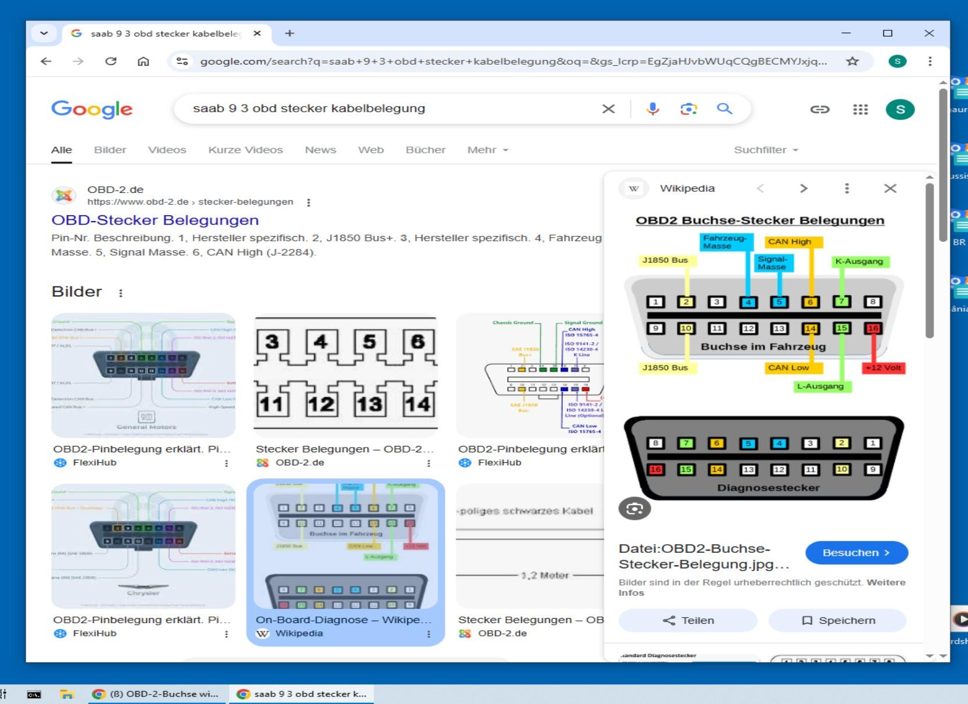968x704 pixels.
Task: Open Weitere Infos copyright link
Action: pos(762,587)
